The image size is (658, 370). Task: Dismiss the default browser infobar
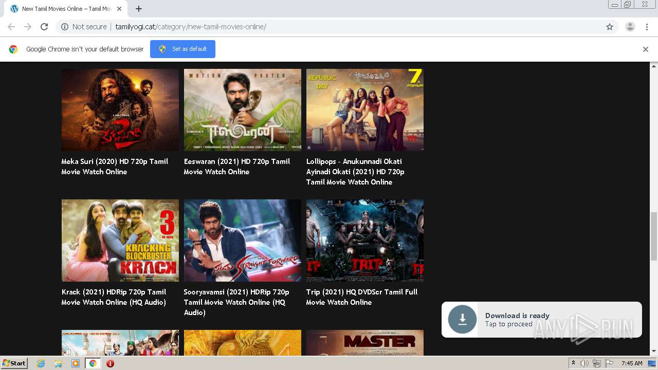(x=646, y=49)
